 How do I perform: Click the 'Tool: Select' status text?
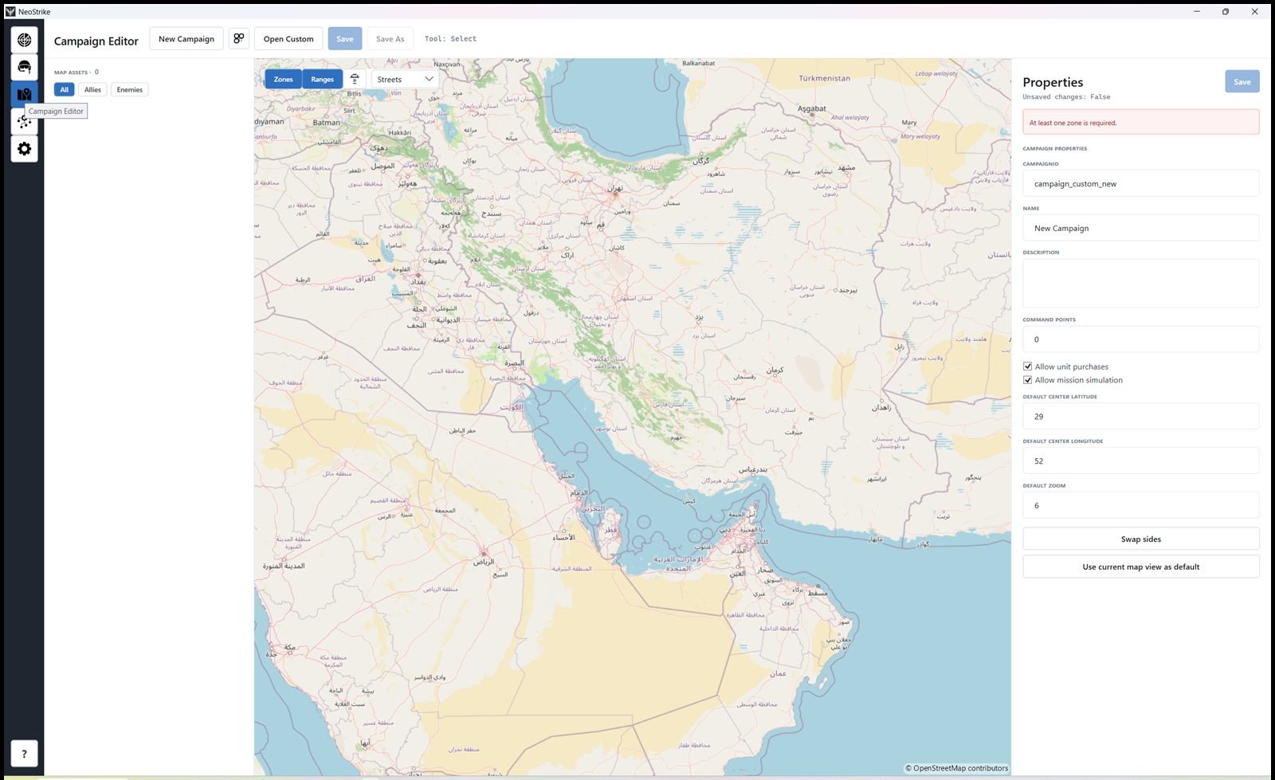click(450, 38)
